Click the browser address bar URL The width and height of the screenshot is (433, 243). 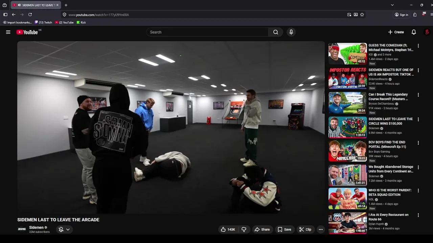click(98, 15)
